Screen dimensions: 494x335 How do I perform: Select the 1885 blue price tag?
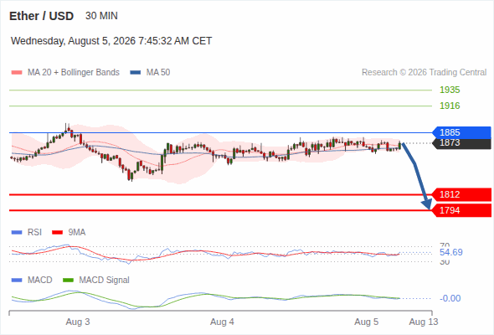(x=461, y=132)
